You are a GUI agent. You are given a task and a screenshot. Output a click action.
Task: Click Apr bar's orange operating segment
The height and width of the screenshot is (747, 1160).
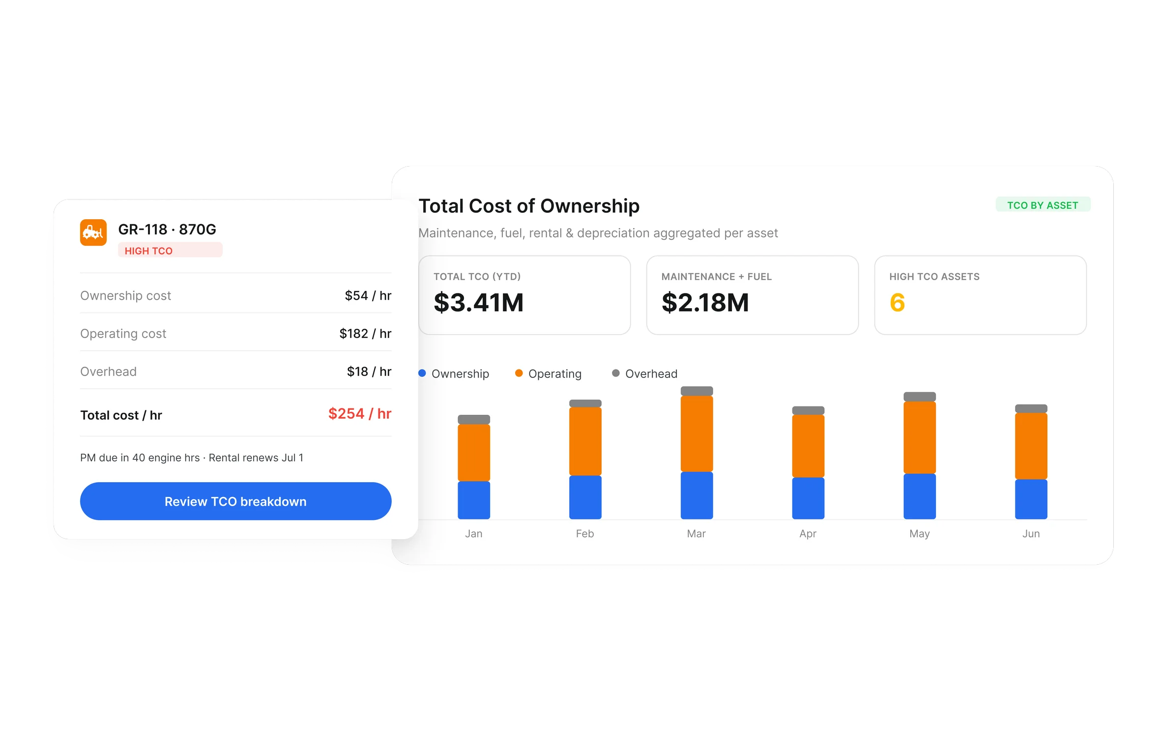(x=808, y=446)
